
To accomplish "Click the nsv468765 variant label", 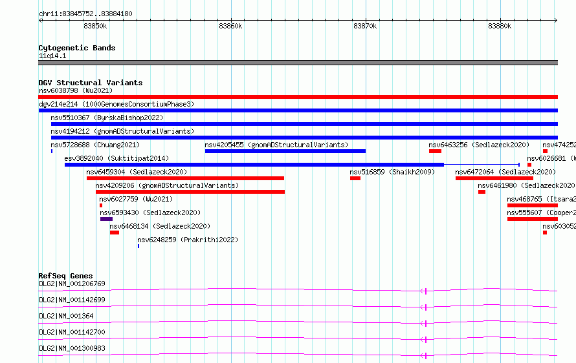I will [541, 199].
